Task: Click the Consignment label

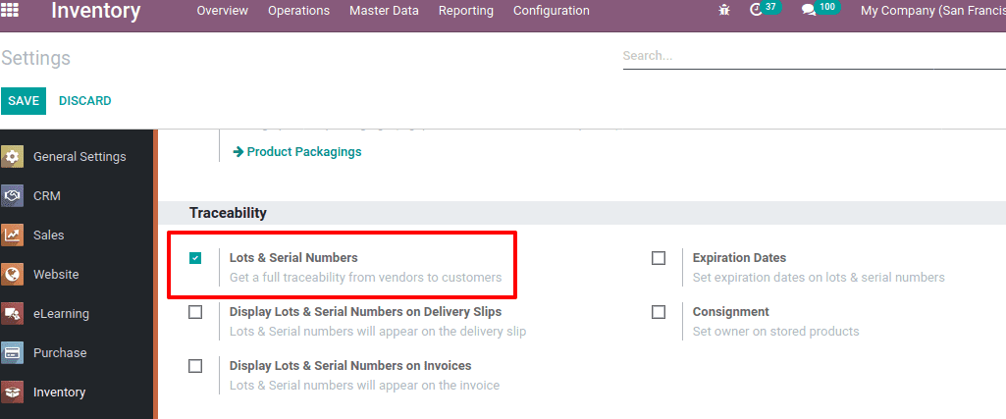Action: coord(731,312)
